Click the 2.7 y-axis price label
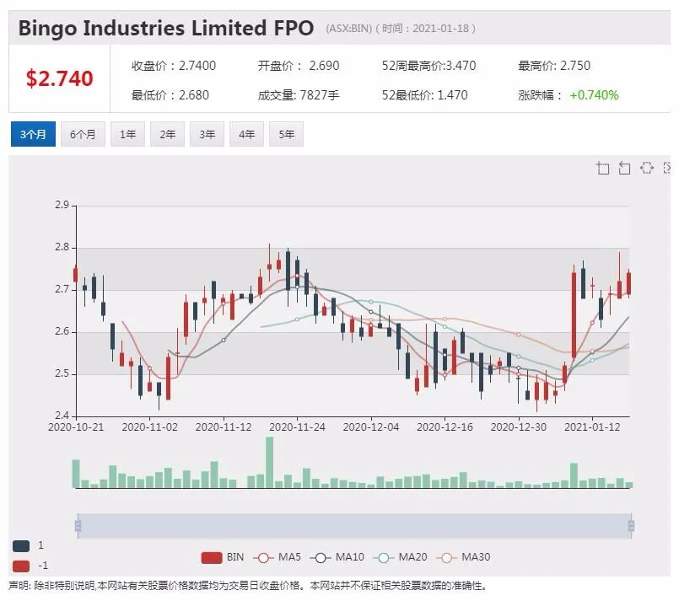Image resolution: width=679 pixels, height=601 pixels. click(x=62, y=289)
